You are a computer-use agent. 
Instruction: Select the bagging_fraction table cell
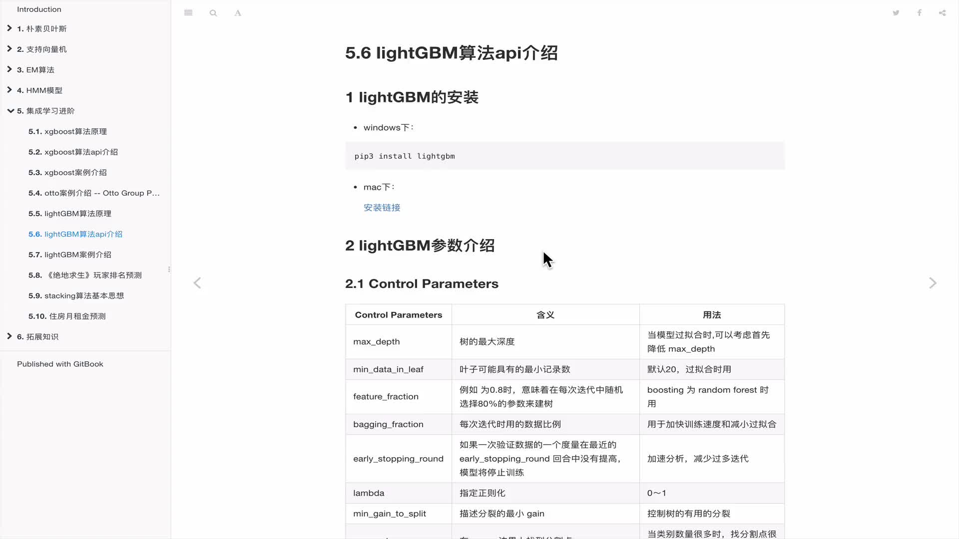tap(399, 424)
